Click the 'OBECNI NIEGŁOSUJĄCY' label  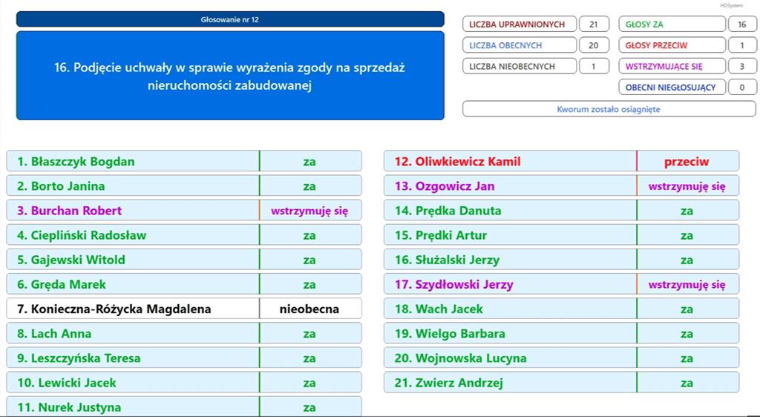pos(672,88)
